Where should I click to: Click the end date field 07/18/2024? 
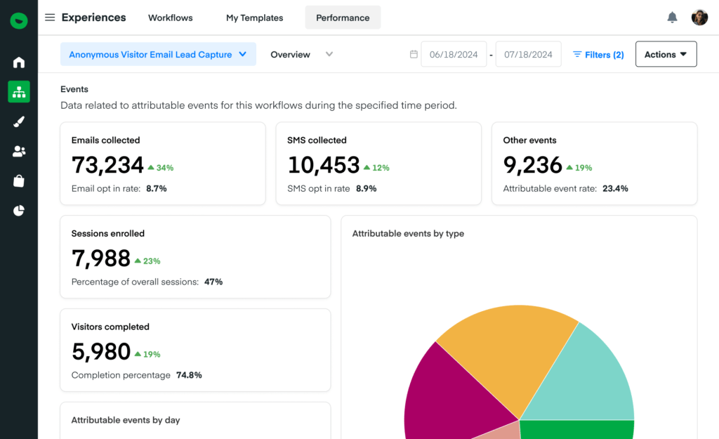tap(528, 54)
